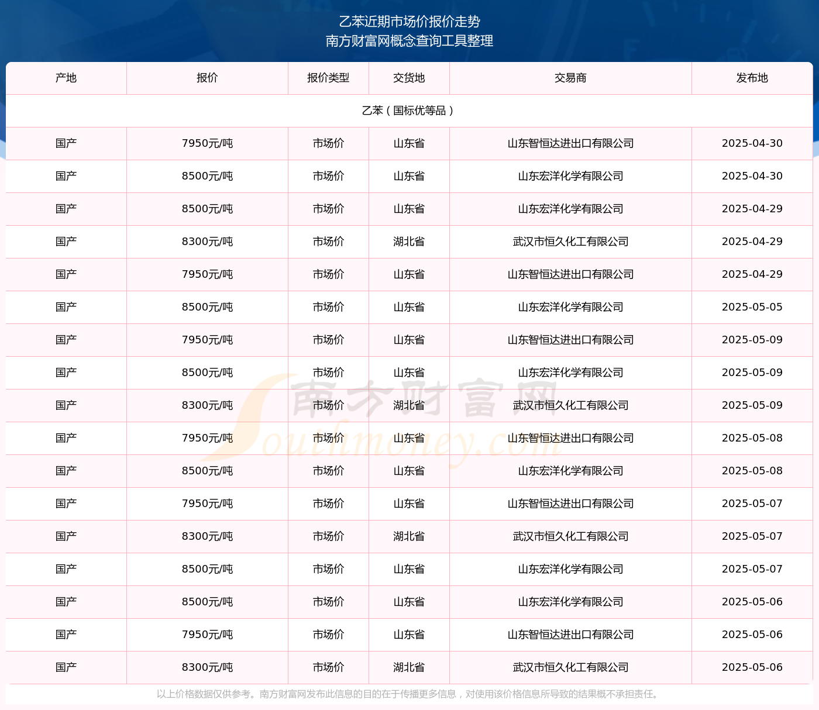Click 山东宏洋化学有限公司 in the 2025-05-06 row
This screenshot has width=819, height=710.
tap(570, 602)
